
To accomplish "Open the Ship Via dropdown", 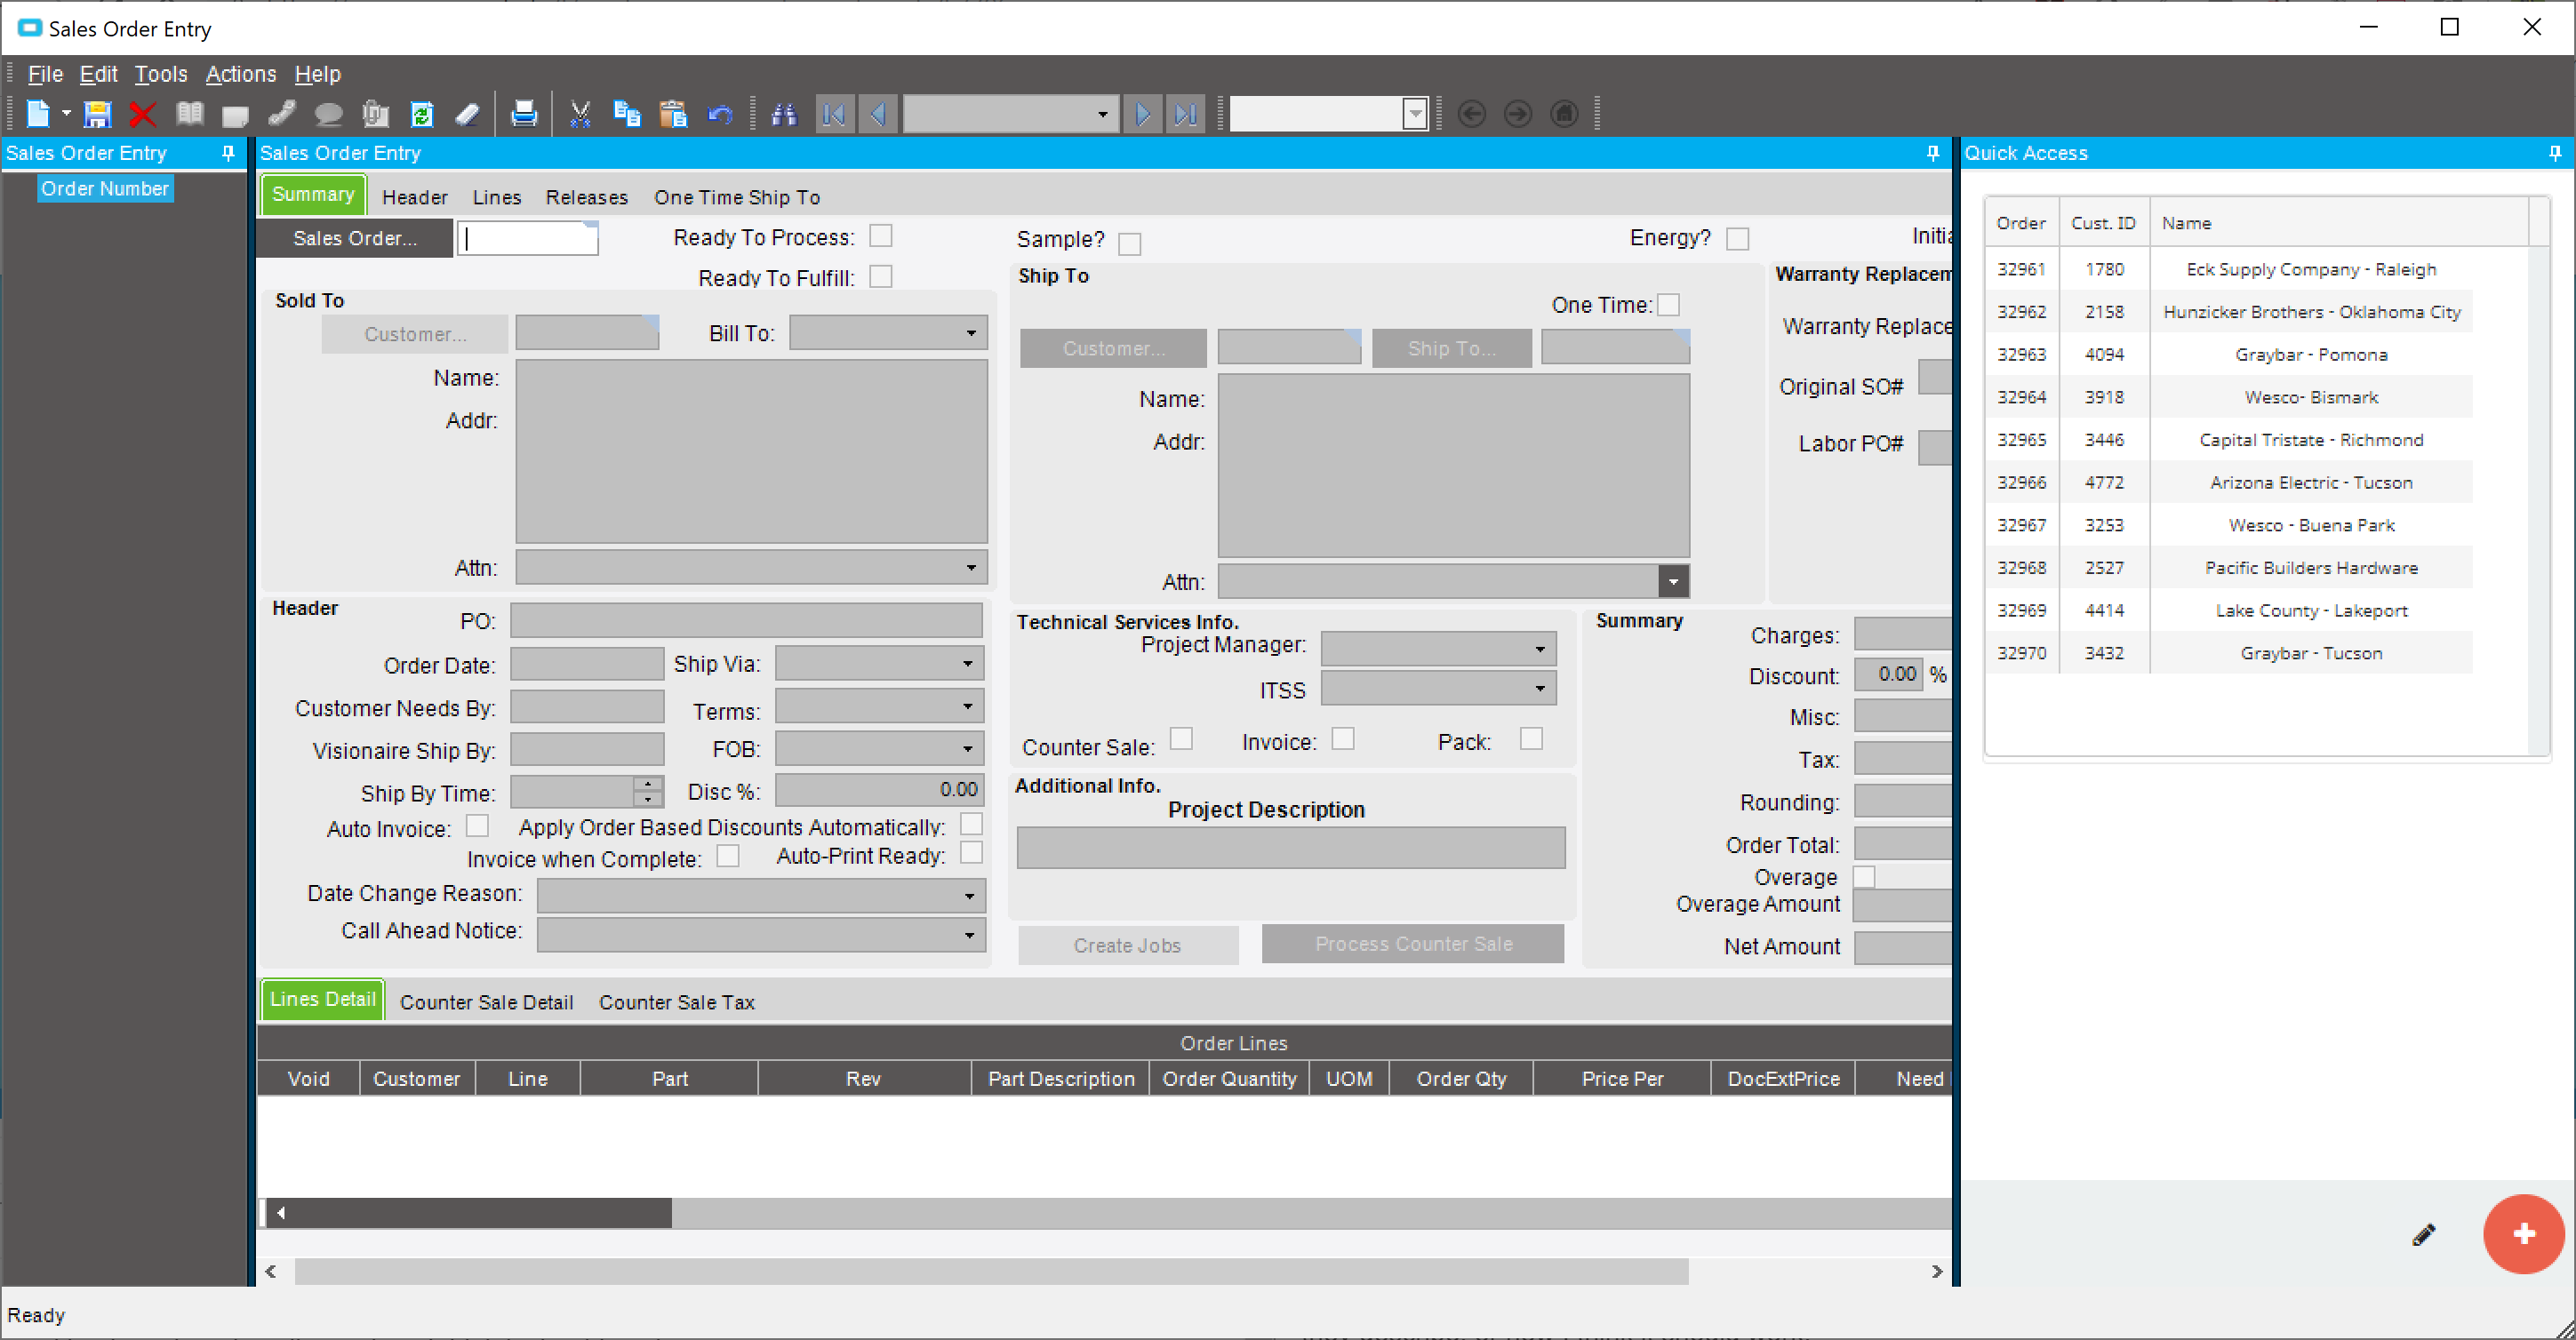I will (968, 664).
